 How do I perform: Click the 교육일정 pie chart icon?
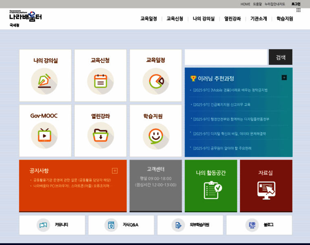pos(156,81)
